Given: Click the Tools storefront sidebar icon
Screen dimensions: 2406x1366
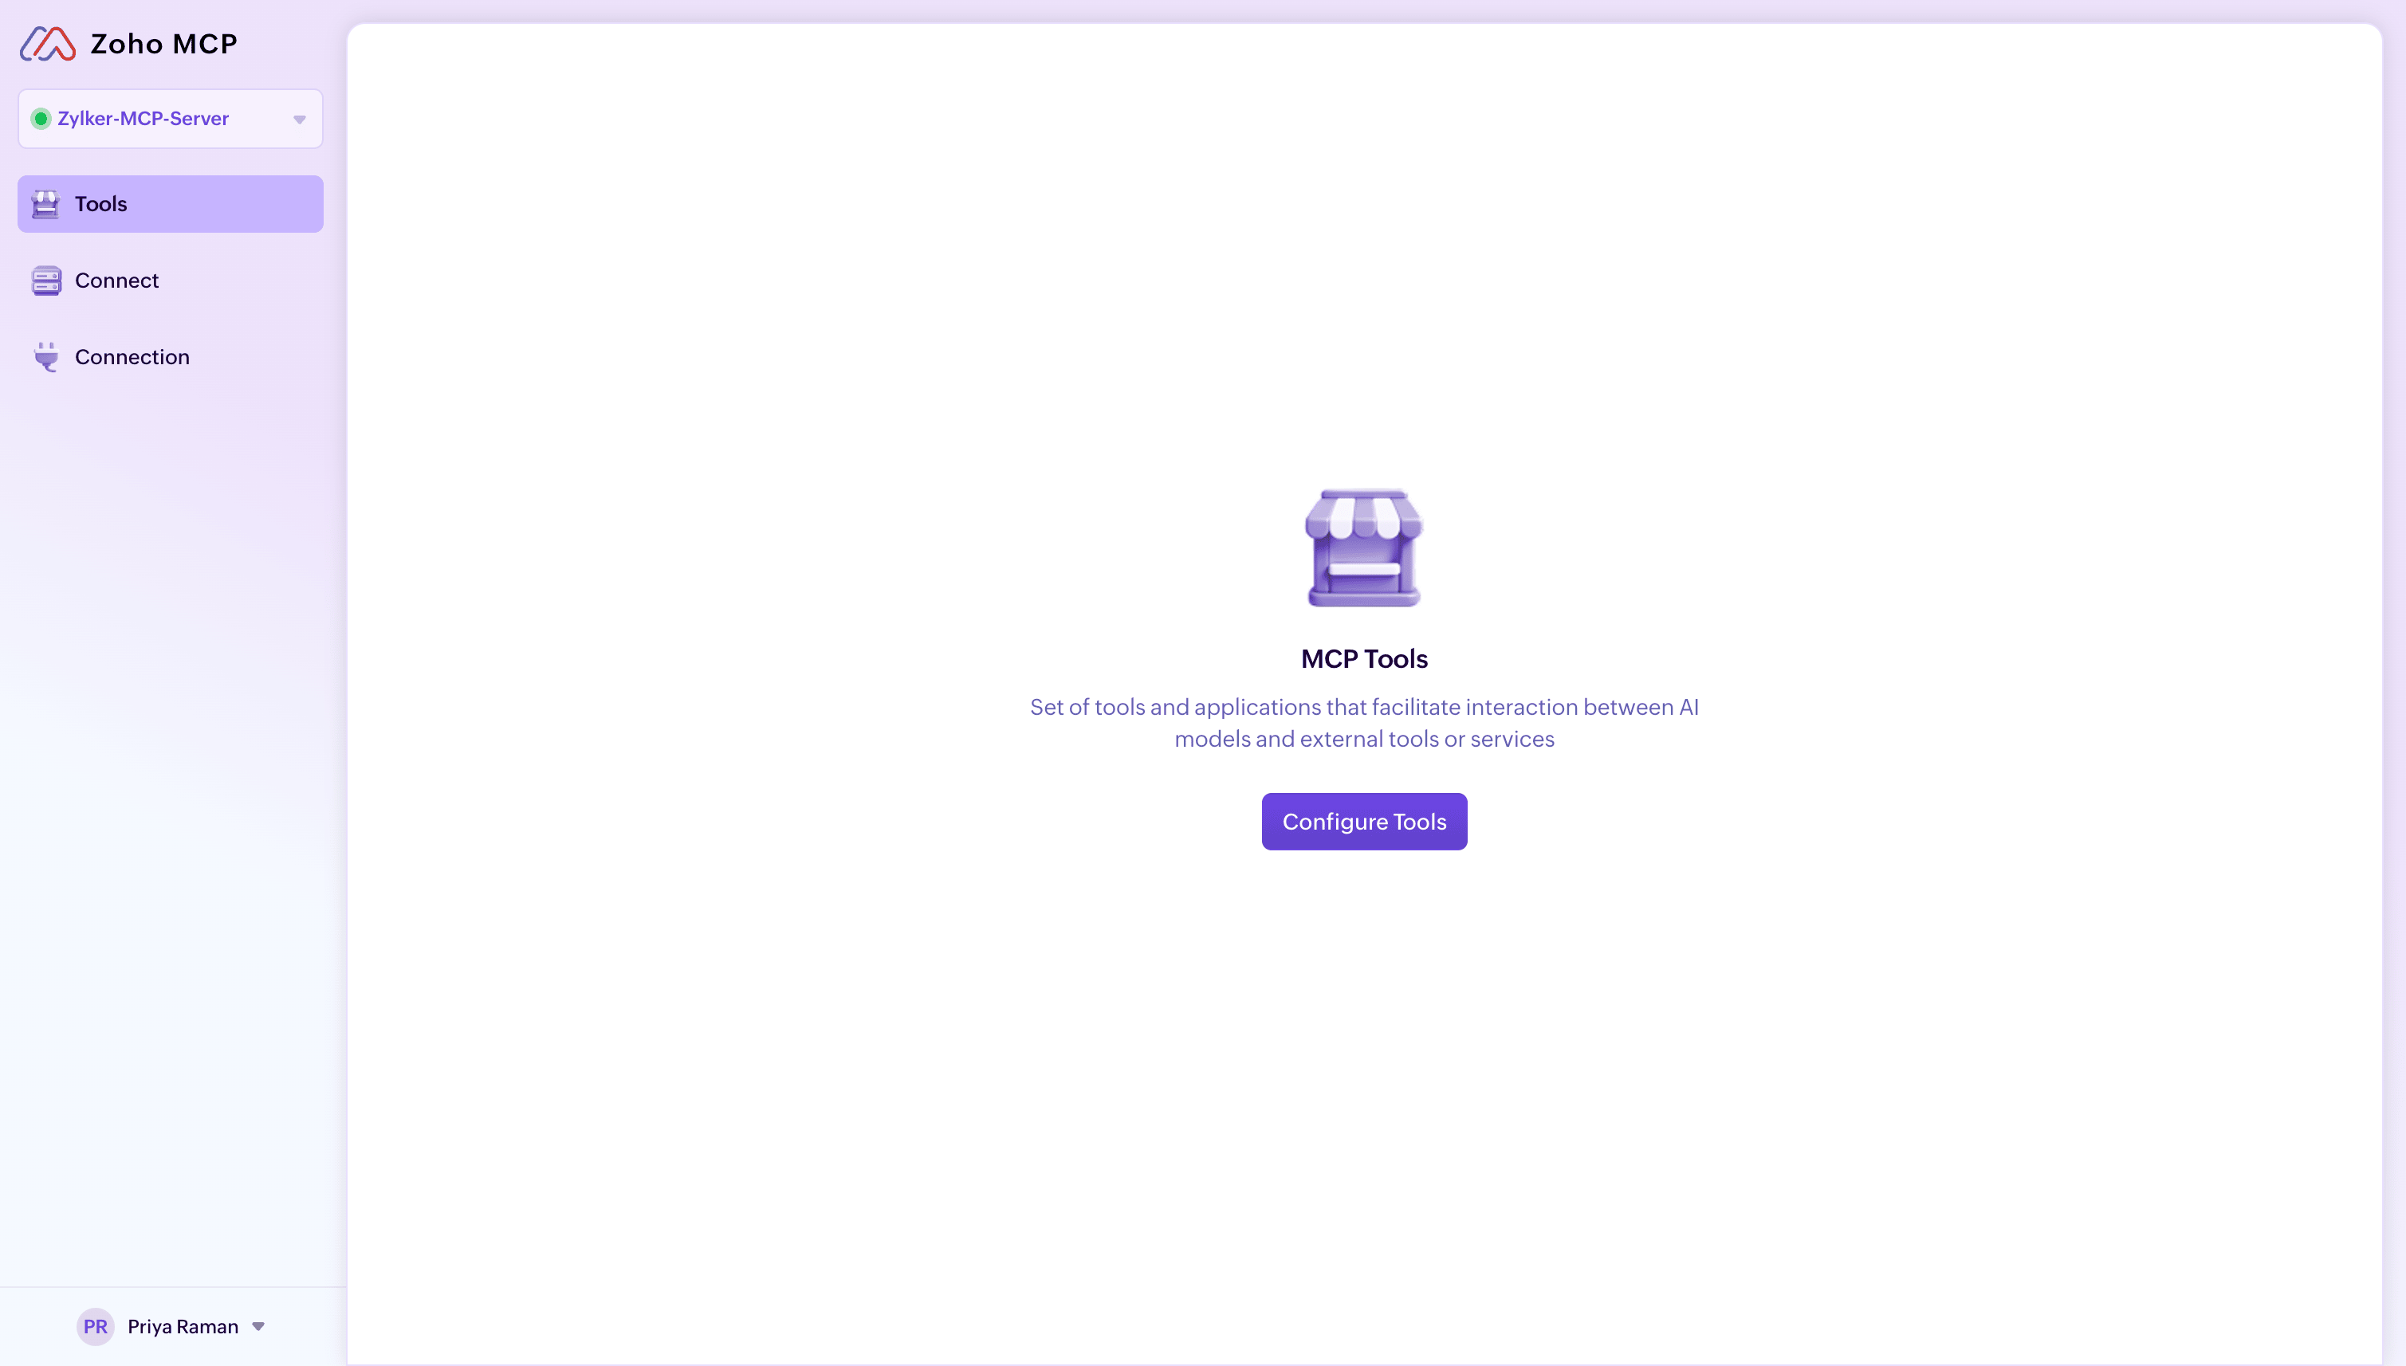Looking at the screenshot, I should 45,203.
